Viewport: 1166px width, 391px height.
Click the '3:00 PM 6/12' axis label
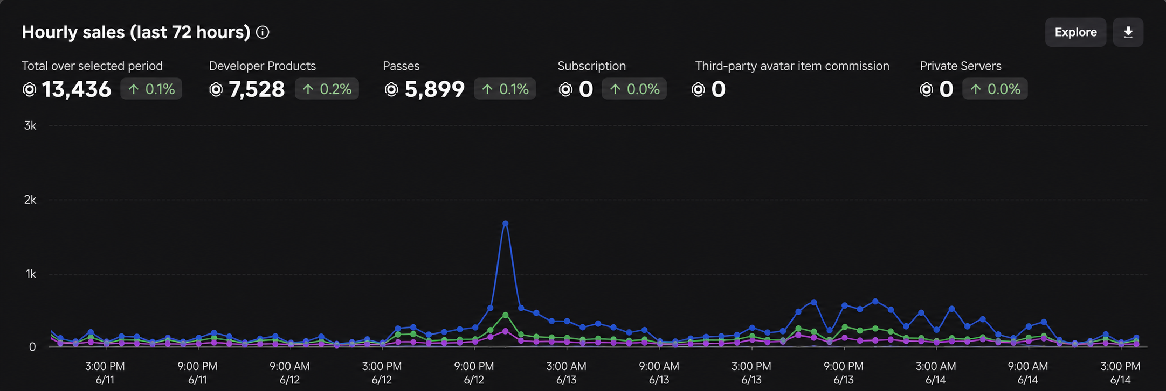382,373
